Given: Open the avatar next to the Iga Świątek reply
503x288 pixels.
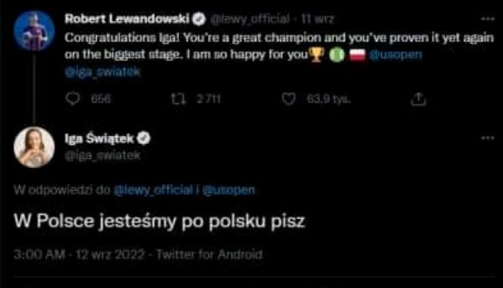Looking at the screenshot, I should click(33, 147).
